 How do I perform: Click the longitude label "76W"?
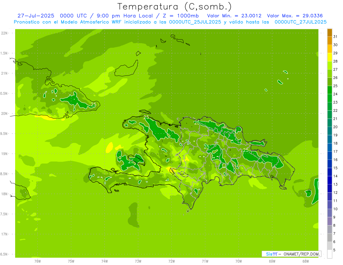click(37, 261)
